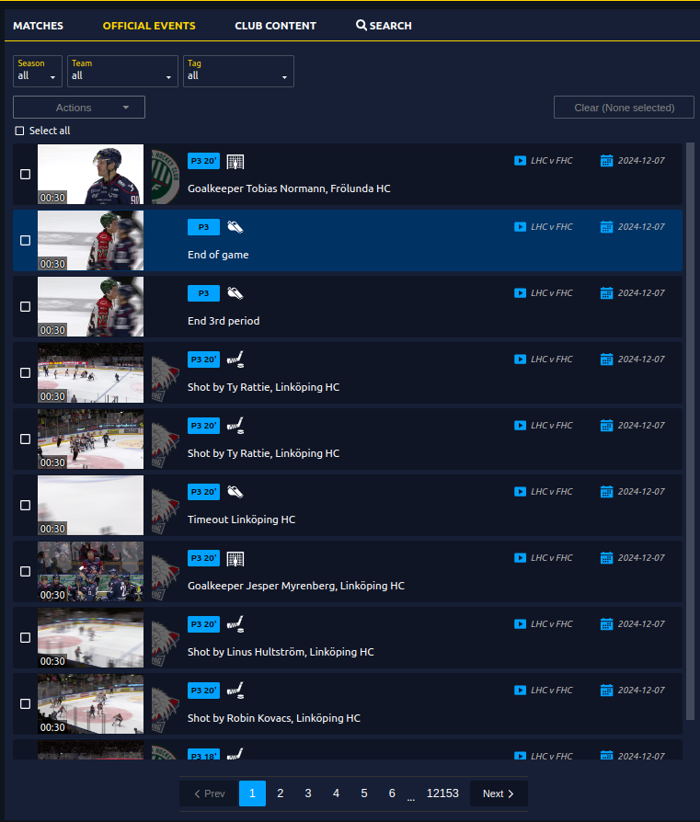Click stick icon in Robin Kovacs row

tap(235, 690)
